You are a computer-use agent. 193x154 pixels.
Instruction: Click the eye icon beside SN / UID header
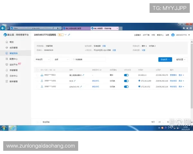[x=54, y=70]
